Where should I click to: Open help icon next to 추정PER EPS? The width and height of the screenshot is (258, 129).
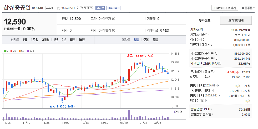coord(212,91)
